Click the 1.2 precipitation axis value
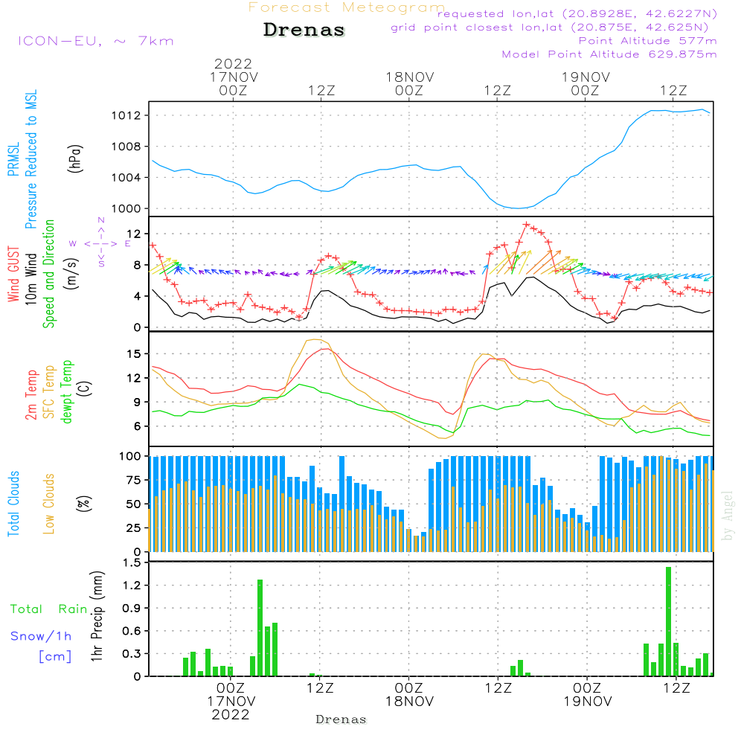The width and height of the screenshot is (744, 744). [x=132, y=586]
